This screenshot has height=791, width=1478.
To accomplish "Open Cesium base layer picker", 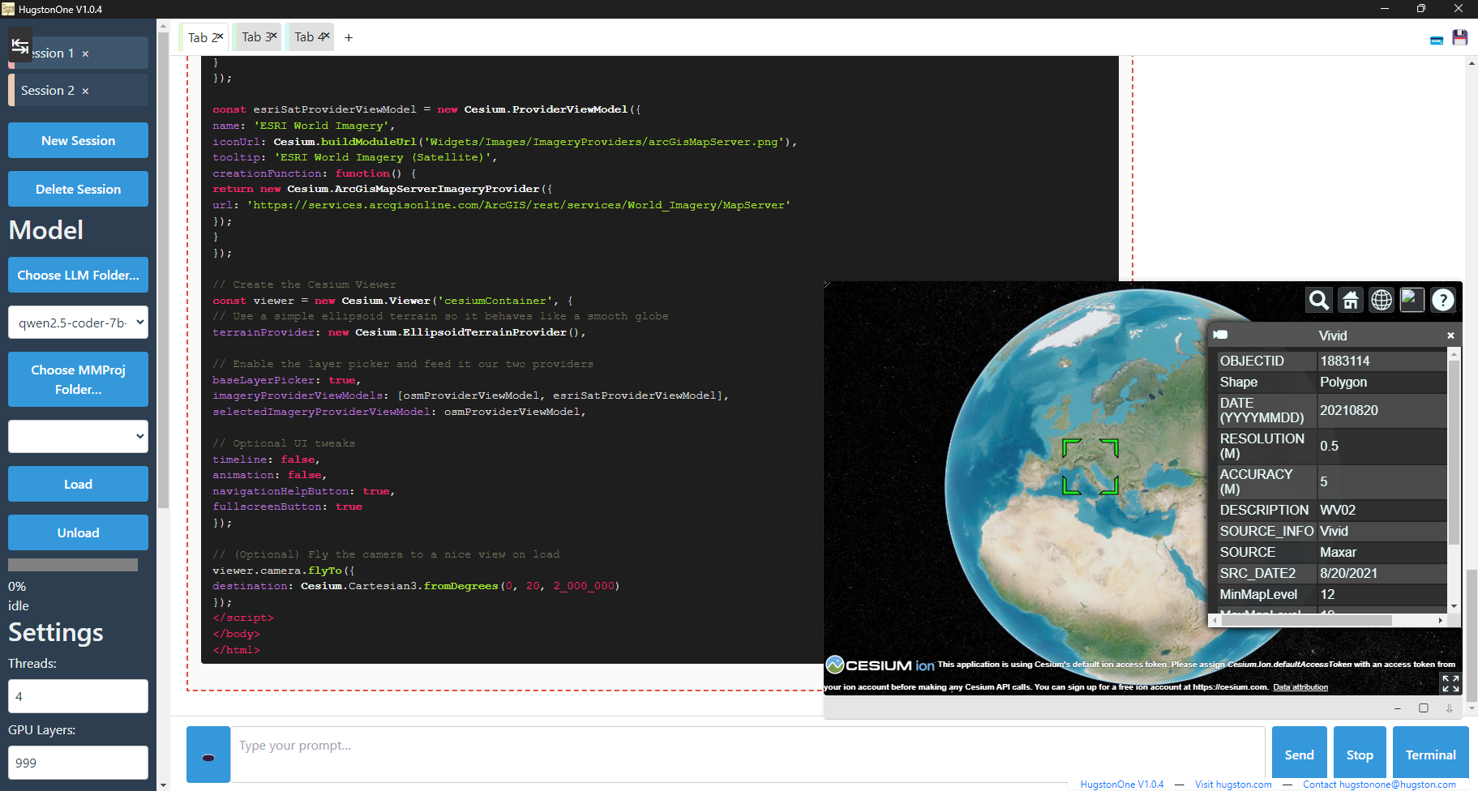I will pyautogui.click(x=1412, y=300).
